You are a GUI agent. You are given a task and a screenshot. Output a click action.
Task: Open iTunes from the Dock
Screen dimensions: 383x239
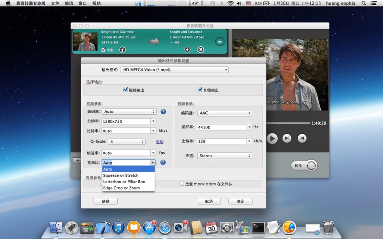pos(118,228)
